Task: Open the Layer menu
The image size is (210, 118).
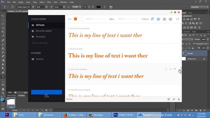Action: (x=28, y=2)
